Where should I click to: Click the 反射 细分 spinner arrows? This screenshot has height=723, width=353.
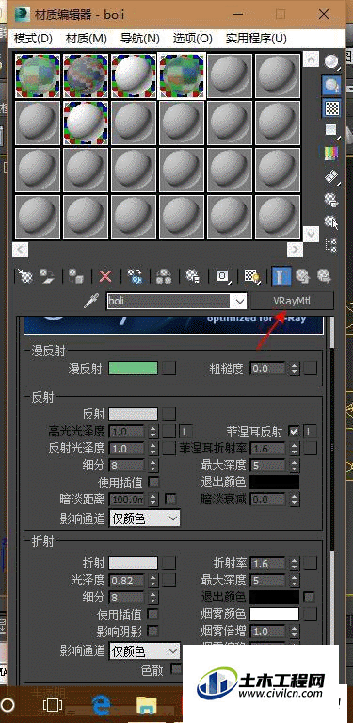point(153,465)
